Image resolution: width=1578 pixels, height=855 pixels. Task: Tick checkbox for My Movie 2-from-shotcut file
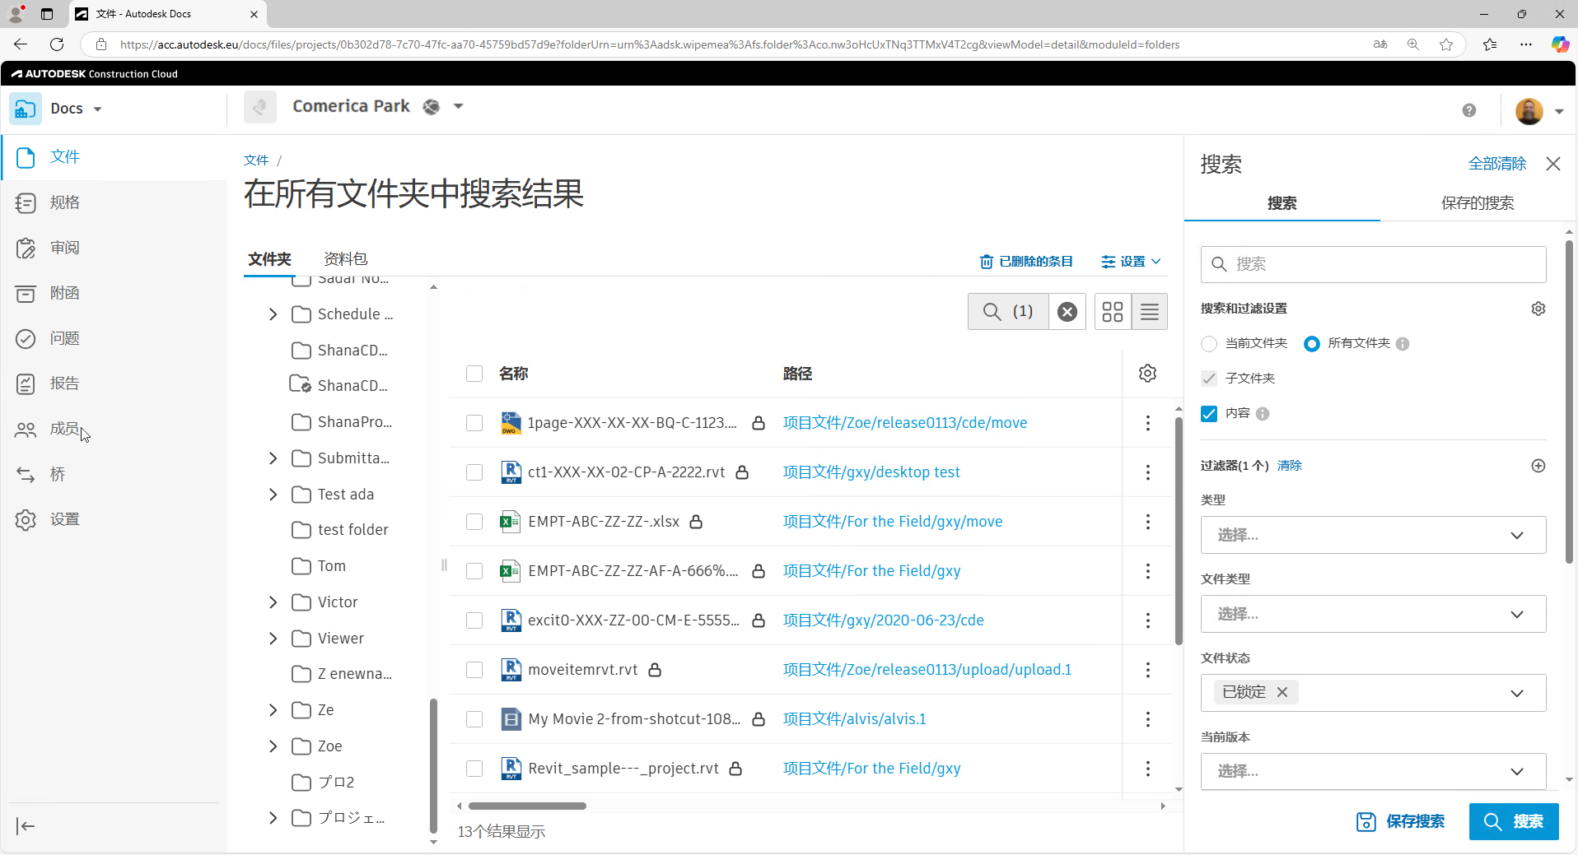[x=474, y=719]
